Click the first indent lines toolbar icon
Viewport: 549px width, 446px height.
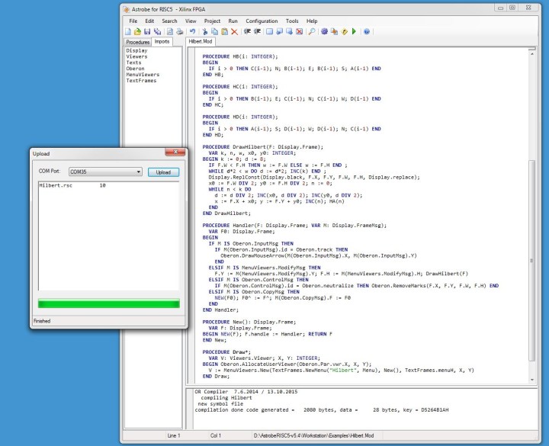click(247, 31)
